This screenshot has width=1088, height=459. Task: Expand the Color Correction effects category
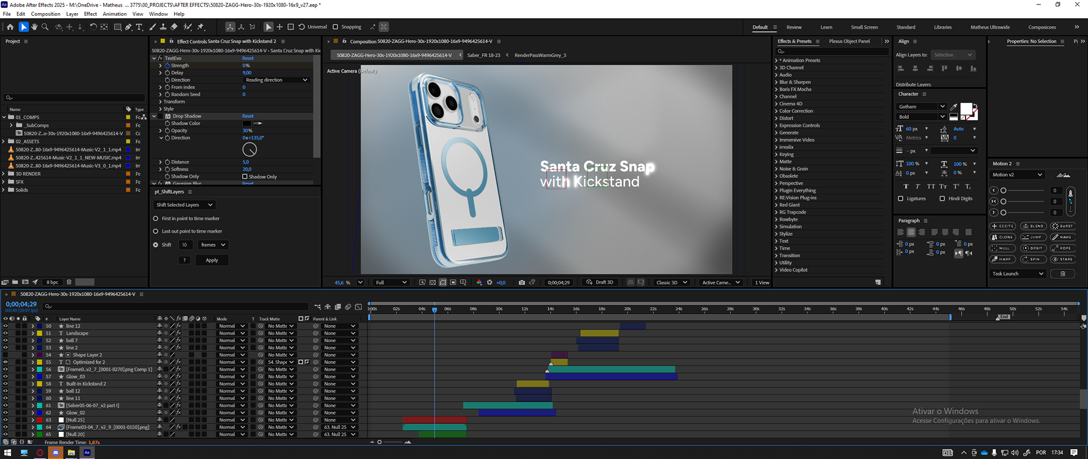[x=776, y=111]
